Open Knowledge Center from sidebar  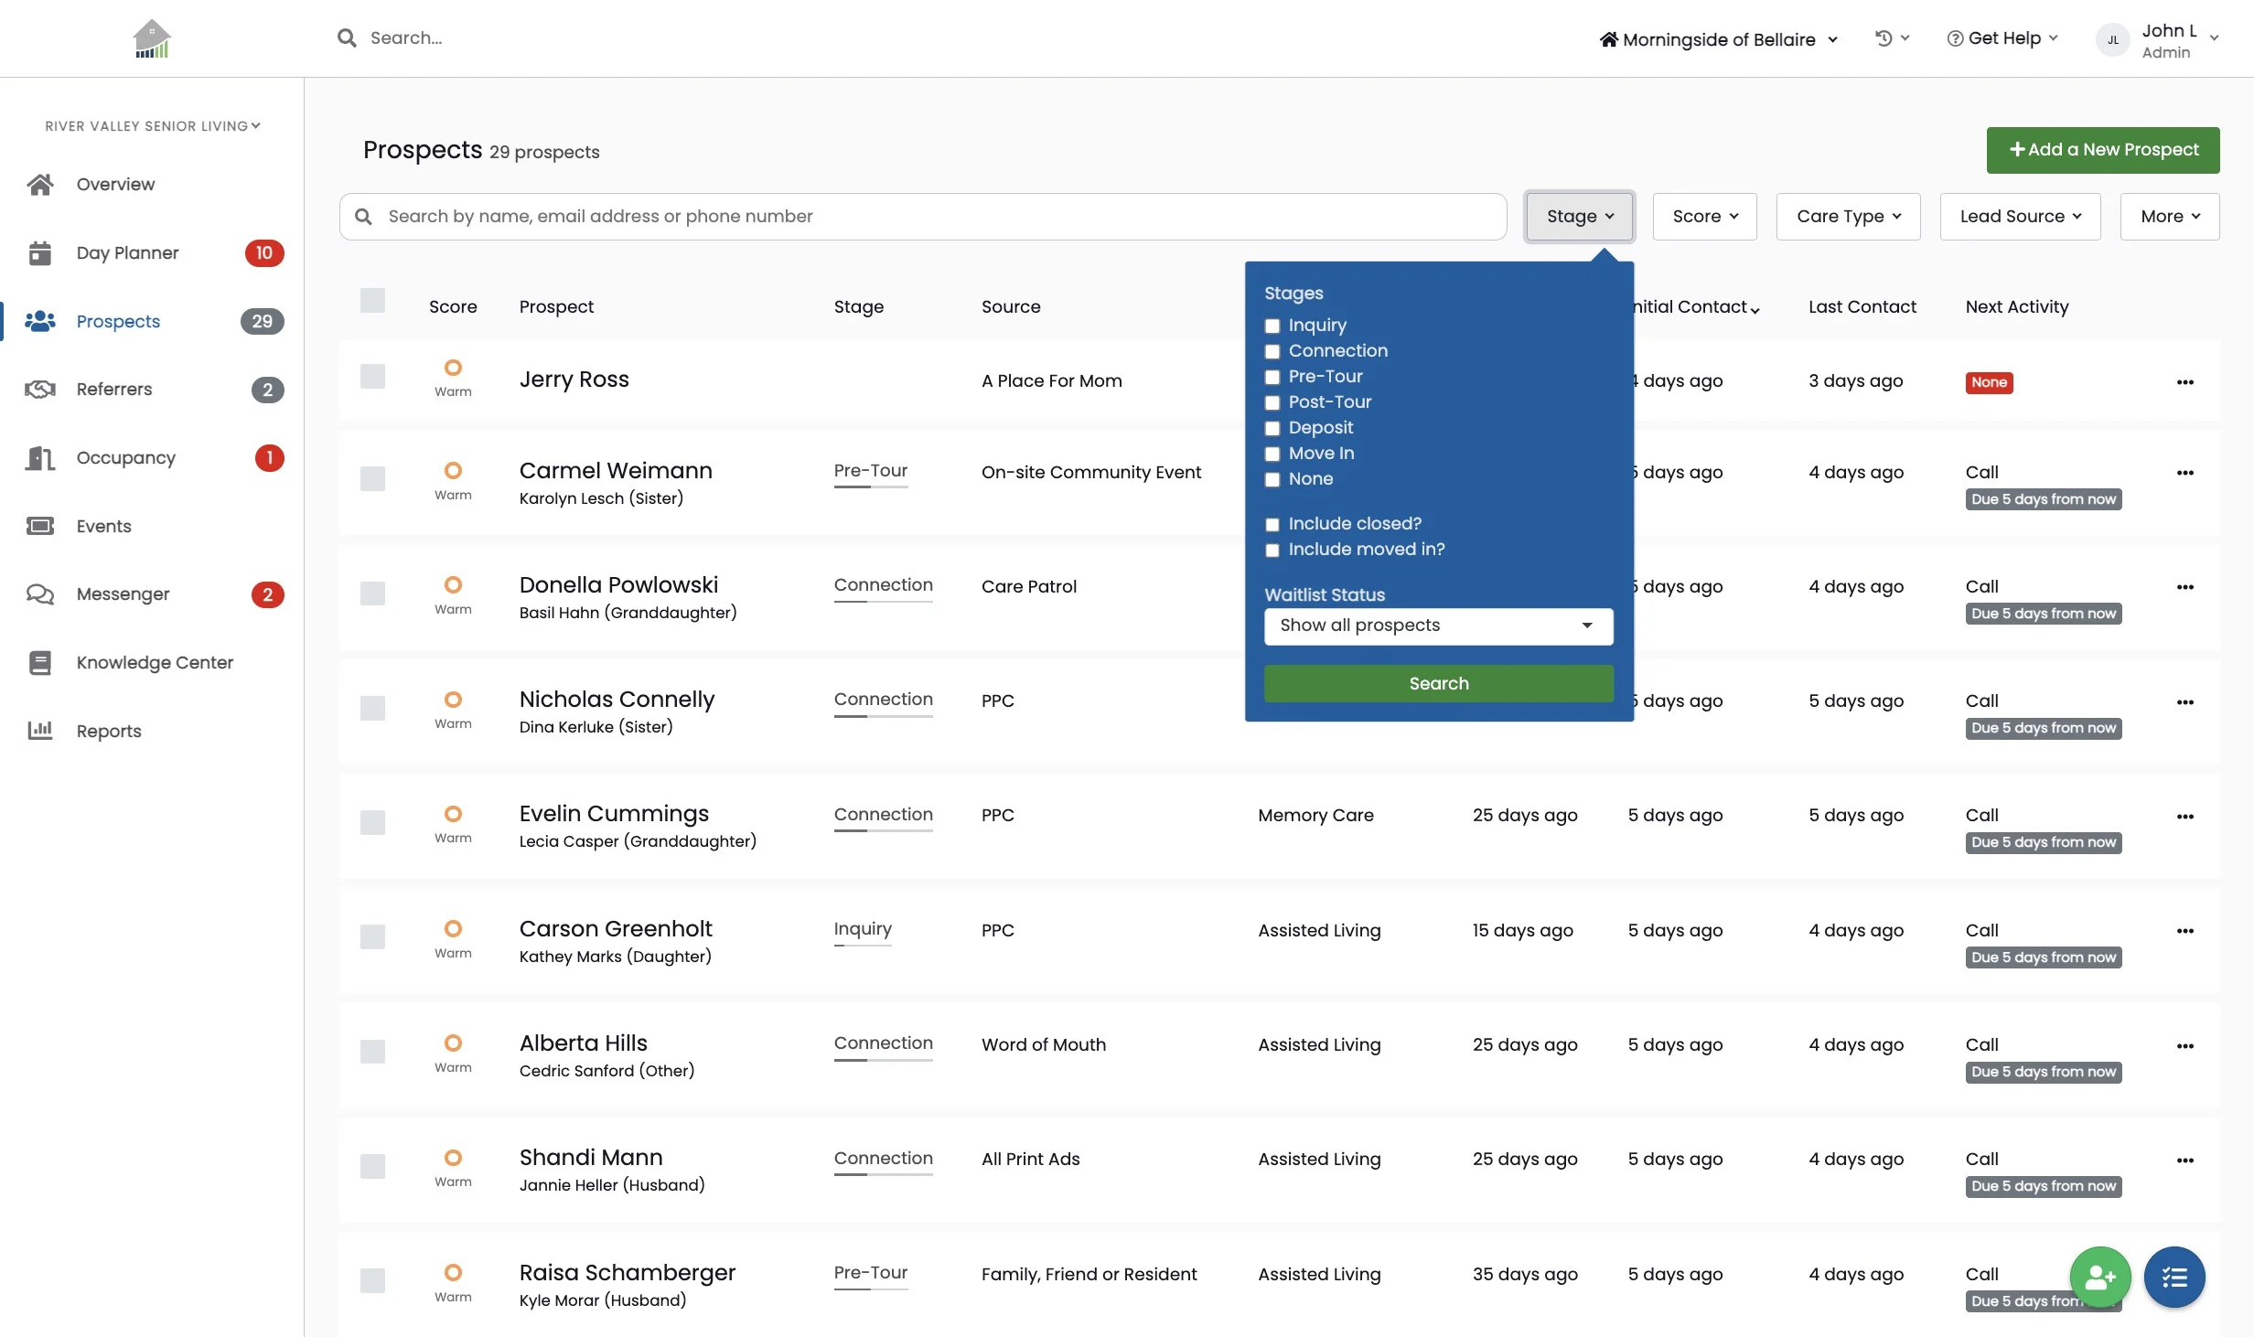[155, 662]
